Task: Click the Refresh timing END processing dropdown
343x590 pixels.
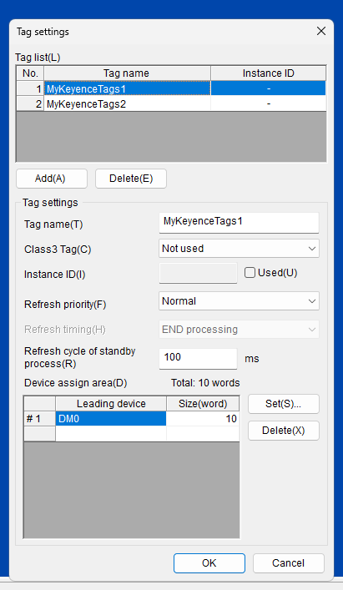Action: pyautogui.click(x=239, y=330)
